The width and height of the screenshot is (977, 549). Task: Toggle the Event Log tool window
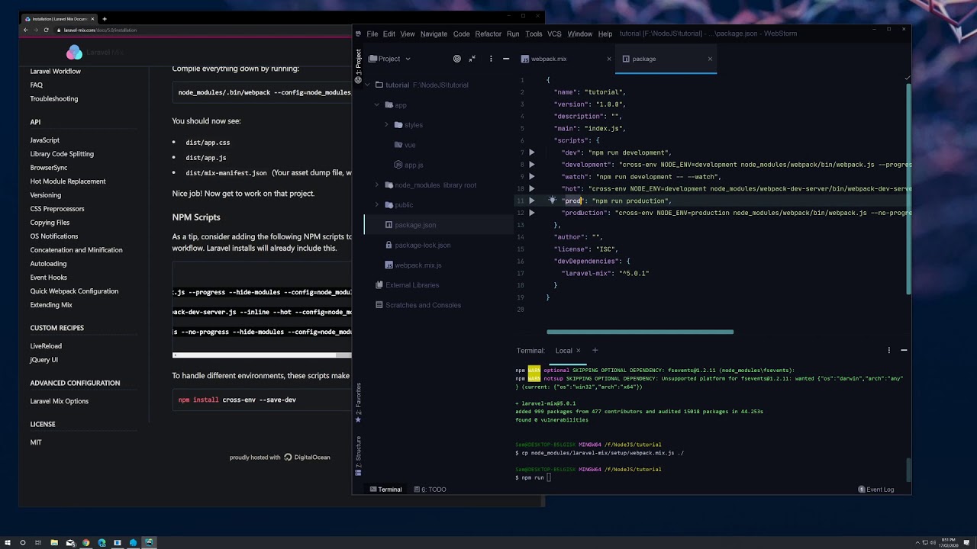pos(876,490)
